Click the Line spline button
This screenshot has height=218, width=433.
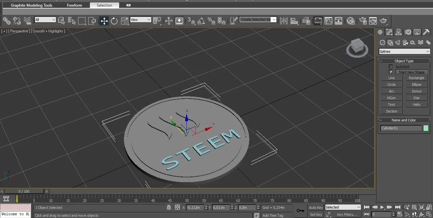[391, 78]
